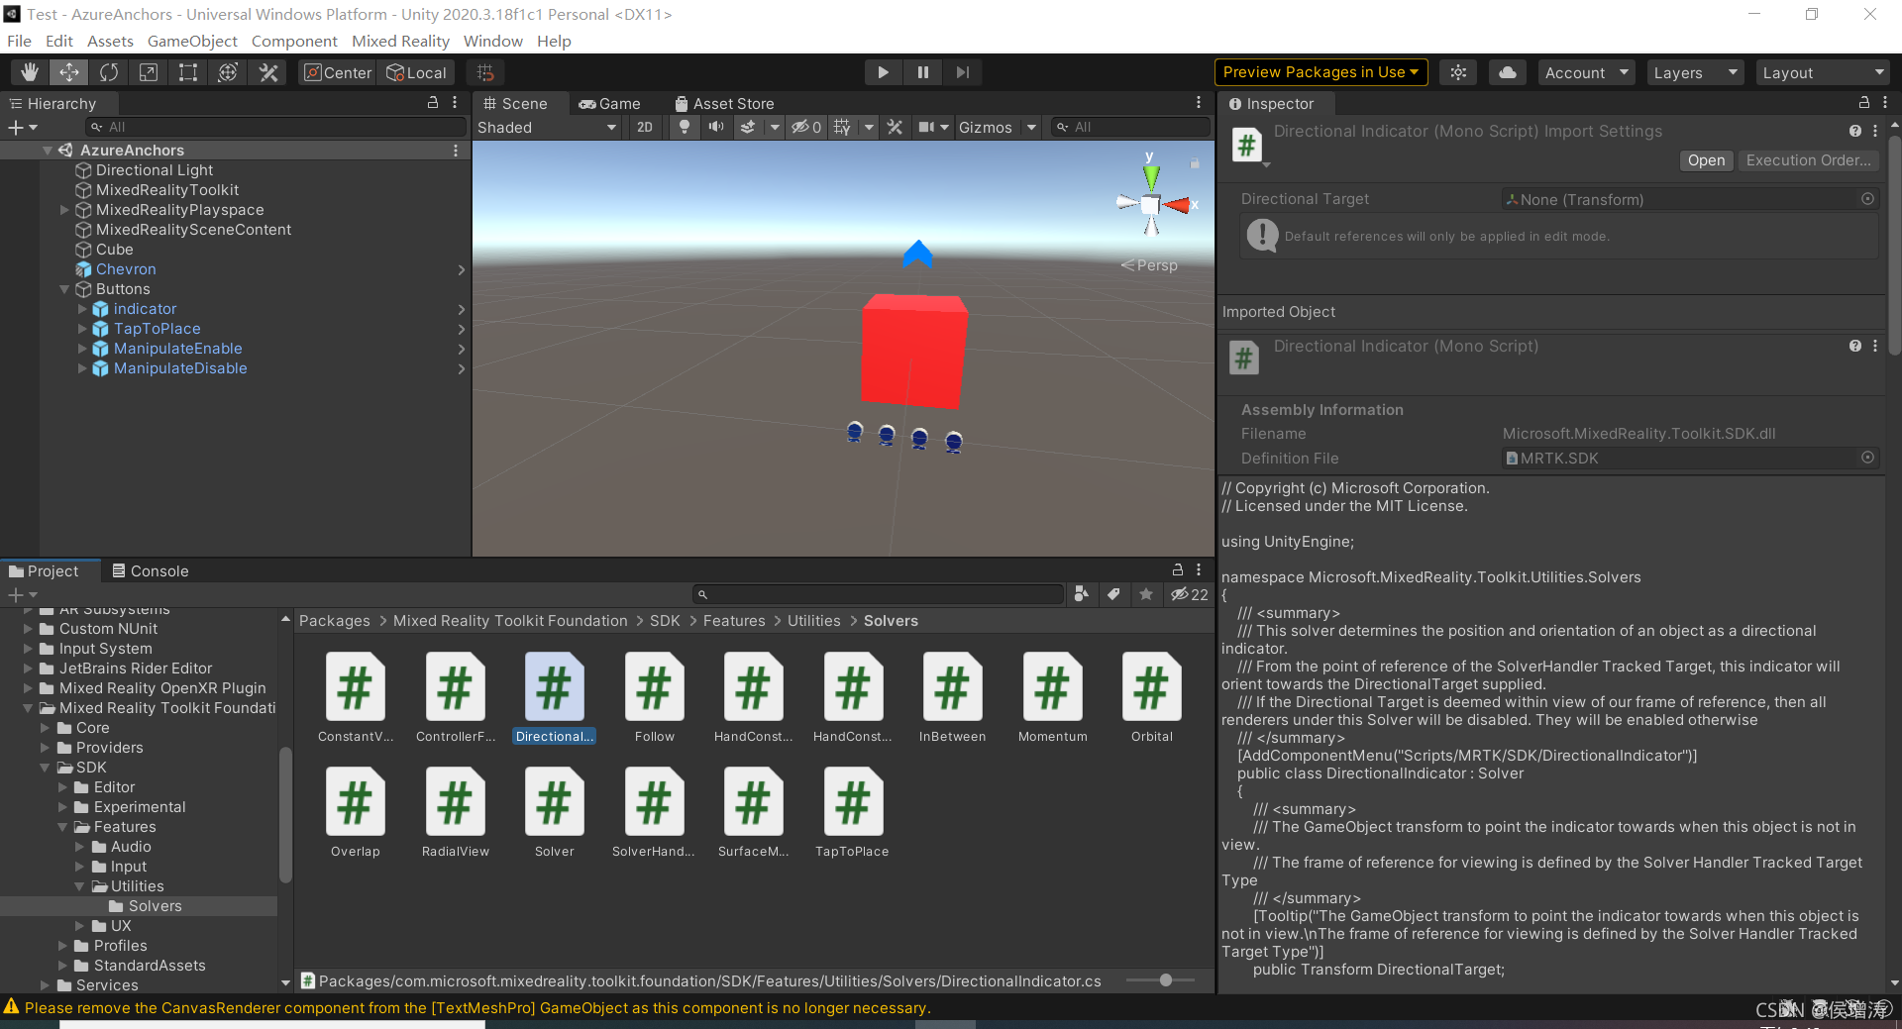Open Directional Target object picker
1902x1029 pixels.
coord(1867,199)
